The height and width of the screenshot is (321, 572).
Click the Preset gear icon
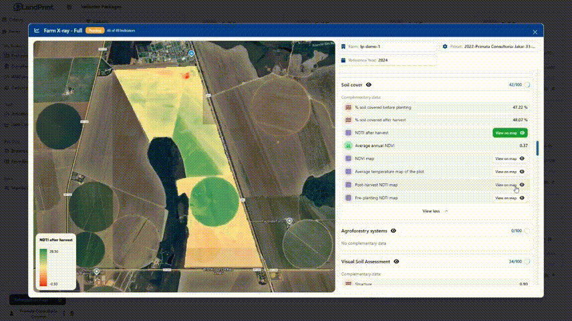point(445,47)
